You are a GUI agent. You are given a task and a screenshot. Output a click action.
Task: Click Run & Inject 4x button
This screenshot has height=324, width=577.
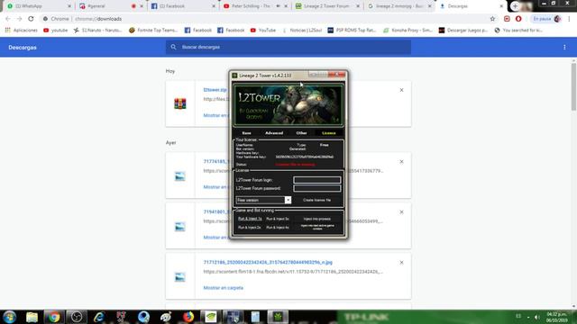point(278,228)
